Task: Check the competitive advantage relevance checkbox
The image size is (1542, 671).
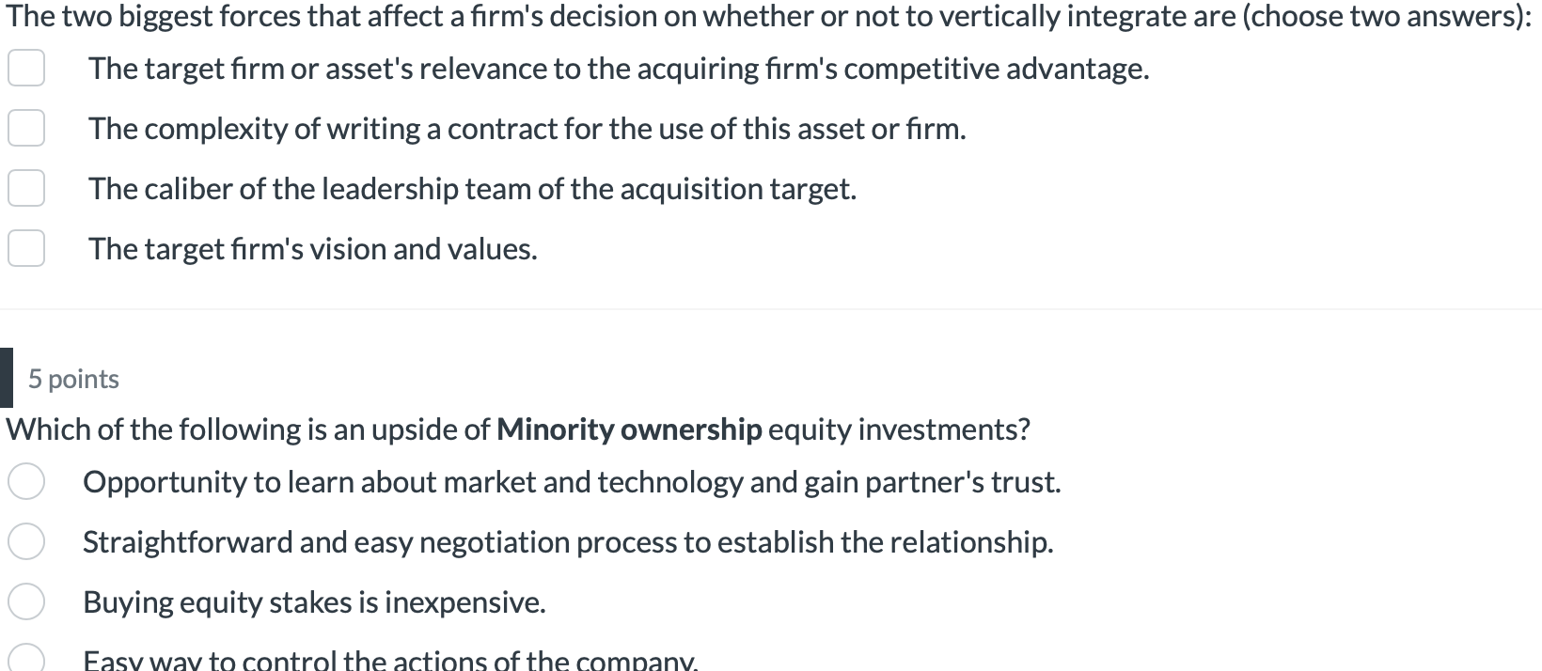Action: (x=26, y=67)
